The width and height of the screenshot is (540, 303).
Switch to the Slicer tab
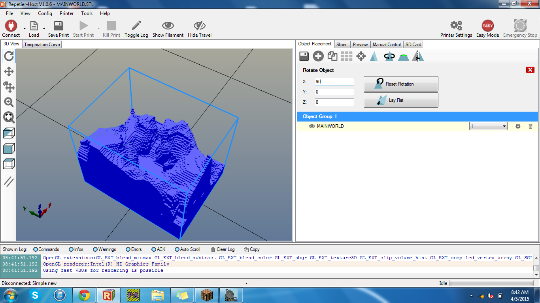(342, 45)
